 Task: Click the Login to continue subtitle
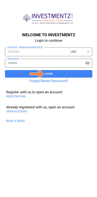48,41
